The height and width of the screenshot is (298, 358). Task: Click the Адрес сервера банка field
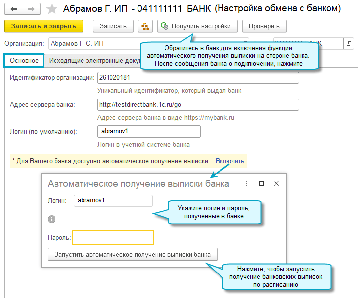coord(198,105)
